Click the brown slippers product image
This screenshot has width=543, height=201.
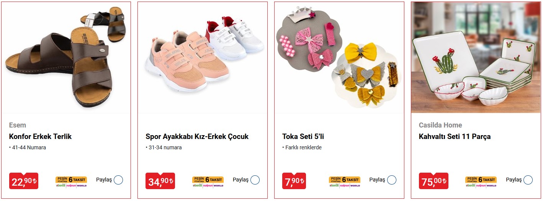click(x=66, y=57)
